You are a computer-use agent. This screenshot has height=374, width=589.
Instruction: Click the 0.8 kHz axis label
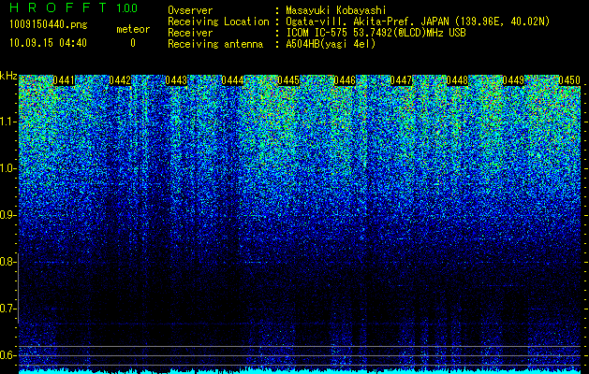(x=7, y=262)
